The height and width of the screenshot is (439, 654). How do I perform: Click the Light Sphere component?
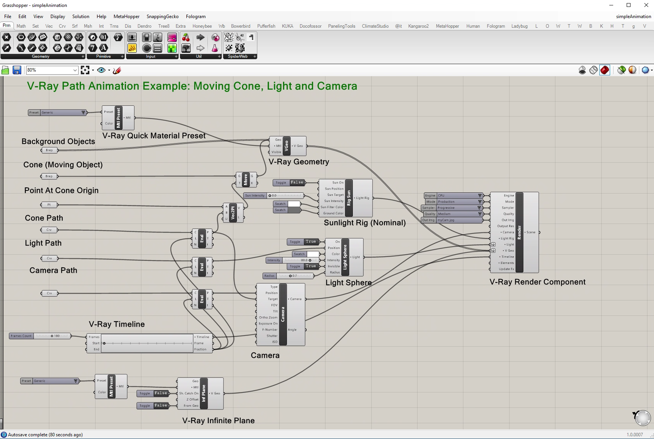pyautogui.click(x=345, y=257)
